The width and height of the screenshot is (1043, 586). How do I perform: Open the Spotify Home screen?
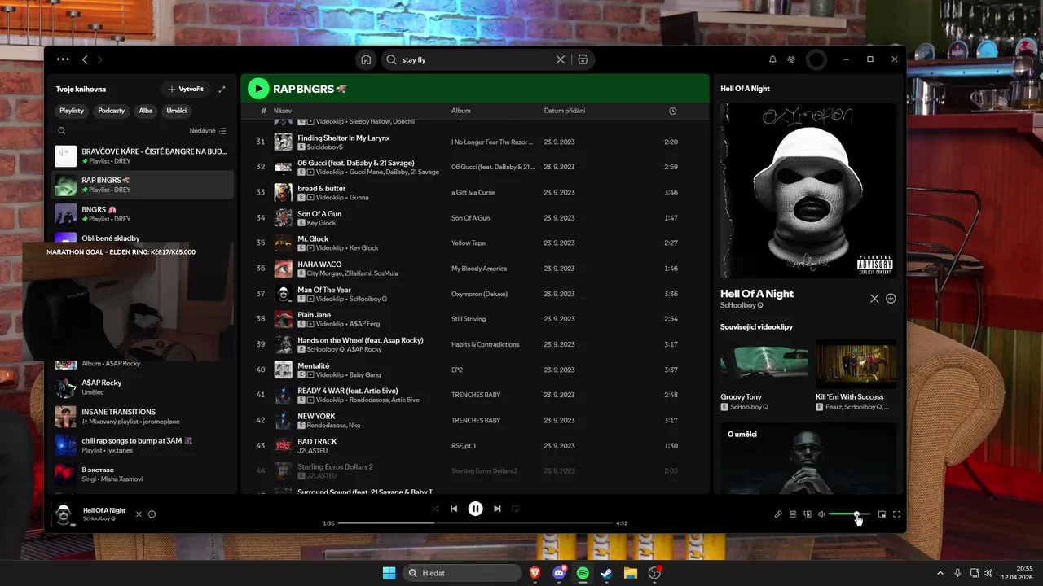coord(367,59)
